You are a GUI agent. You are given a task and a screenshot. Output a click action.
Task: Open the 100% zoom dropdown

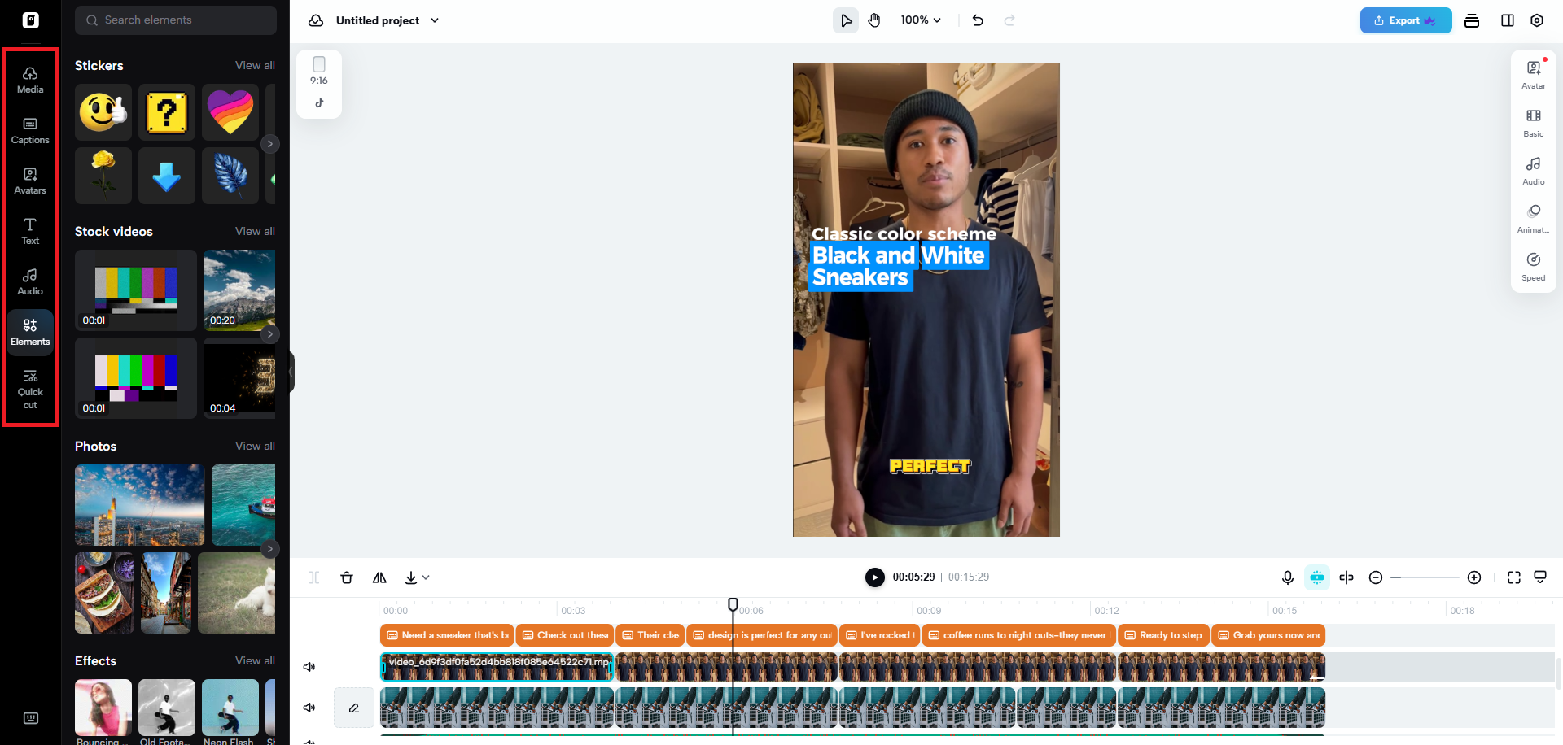(920, 20)
